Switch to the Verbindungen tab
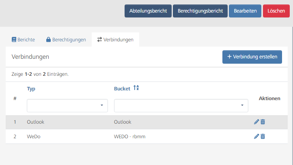Screen dimensions: 293x165 115,40
